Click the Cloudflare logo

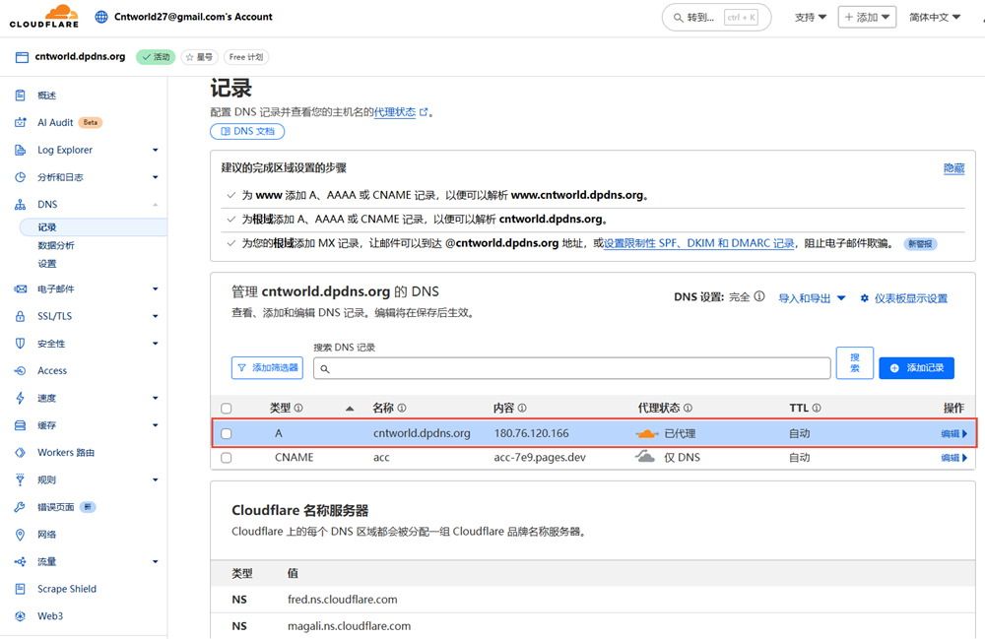point(44,17)
